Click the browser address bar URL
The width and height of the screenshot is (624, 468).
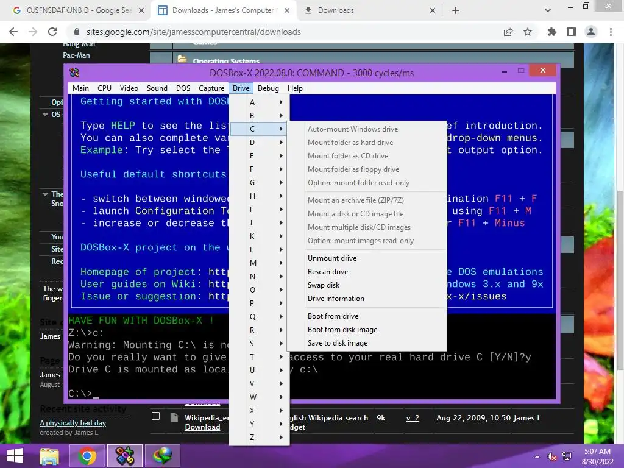(193, 32)
